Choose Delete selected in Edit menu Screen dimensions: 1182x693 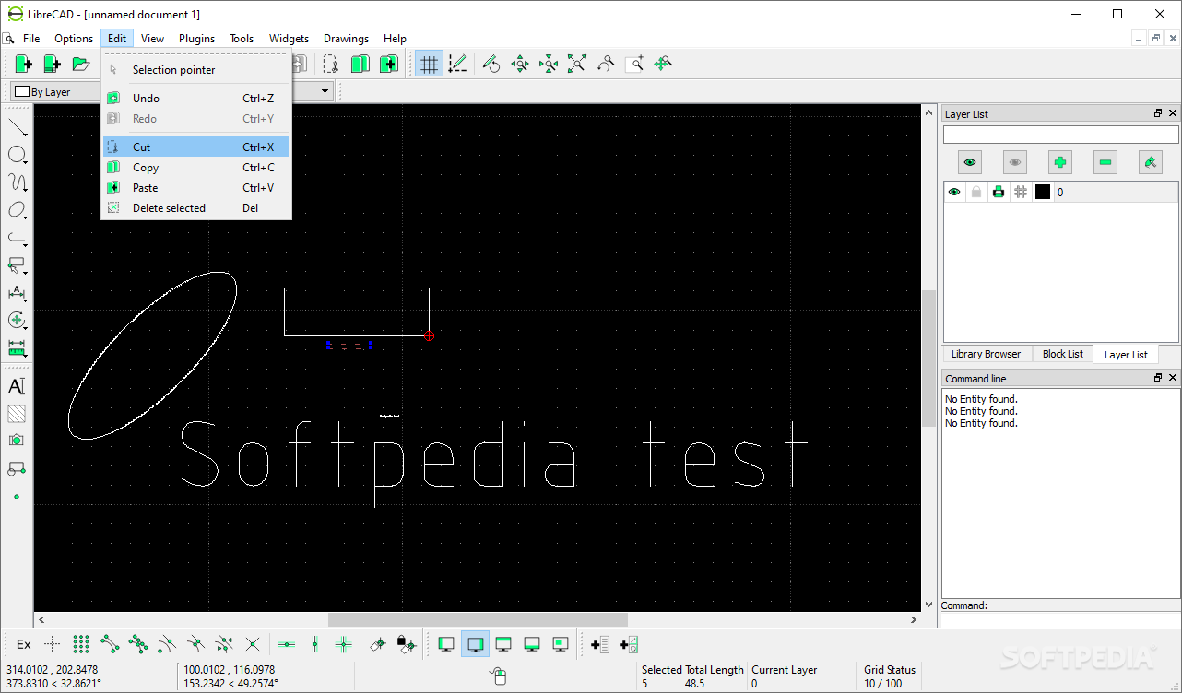pyautogui.click(x=196, y=207)
